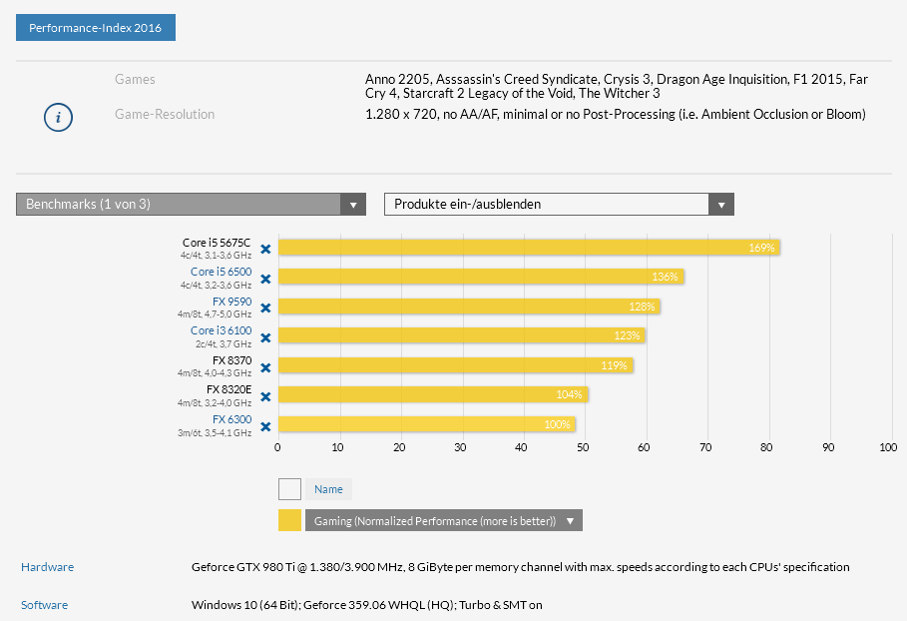Open the Core i5 6500 link

[221, 272]
